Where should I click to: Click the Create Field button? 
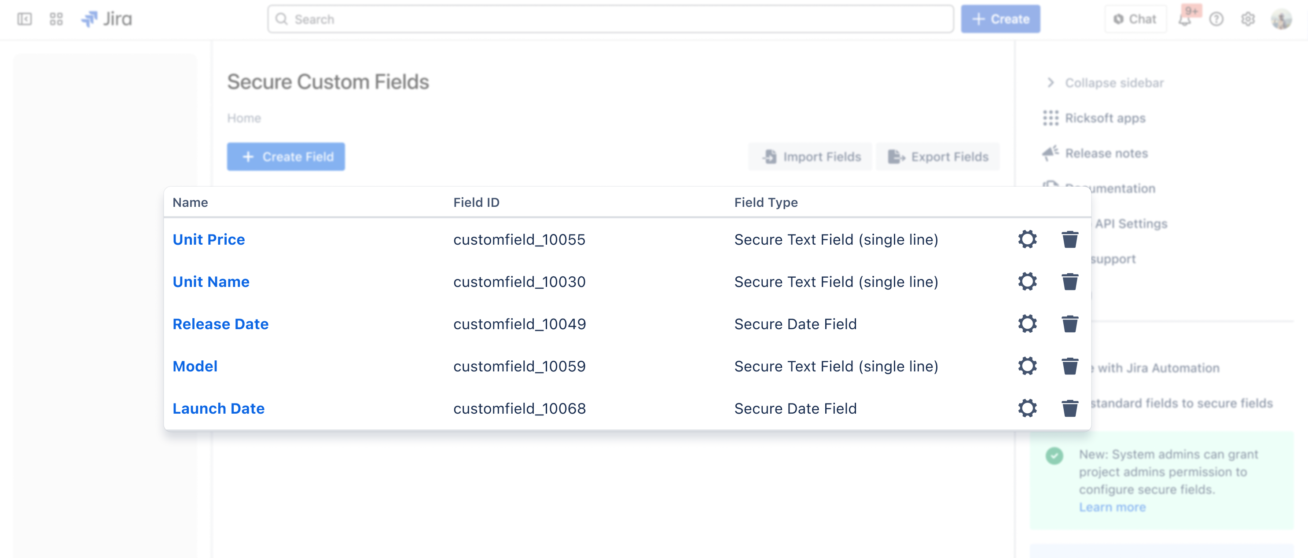pos(286,156)
